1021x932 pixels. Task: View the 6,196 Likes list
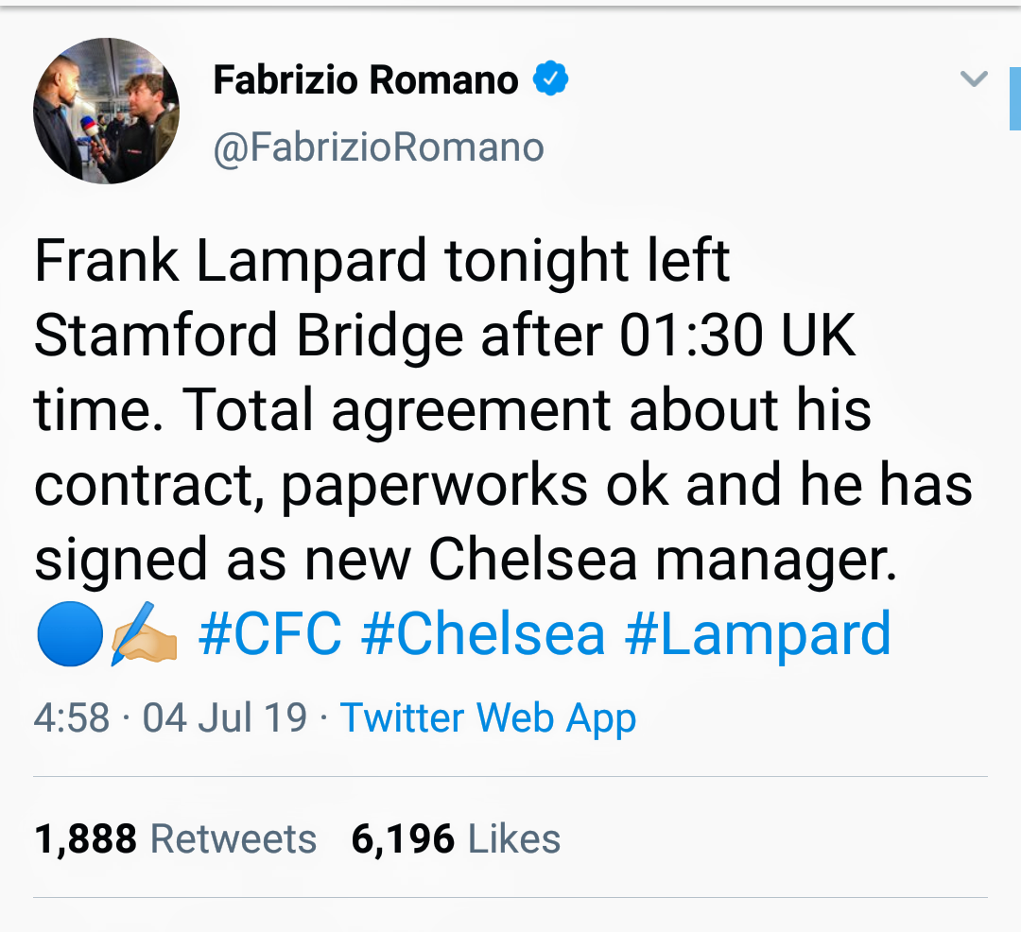pos(456,838)
